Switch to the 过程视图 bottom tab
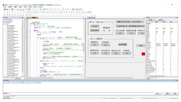Screen dimensions: 181x102 coord(12,78)
